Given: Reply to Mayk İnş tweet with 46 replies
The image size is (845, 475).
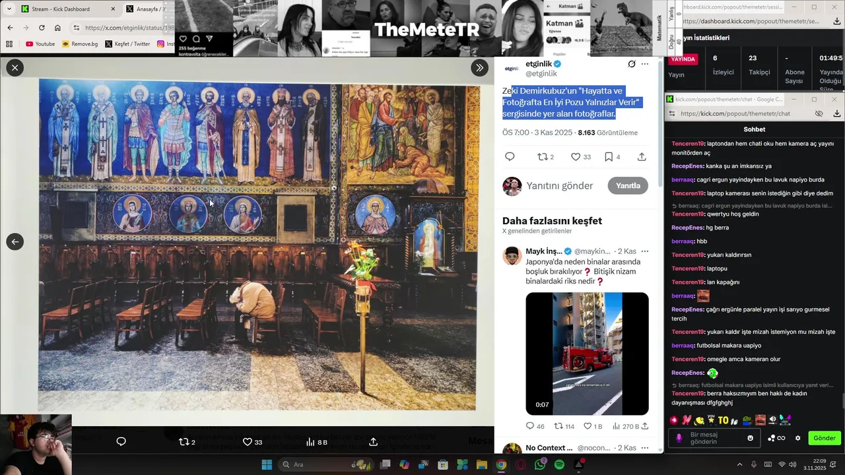Looking at the screenshot, I should point(535,426).
